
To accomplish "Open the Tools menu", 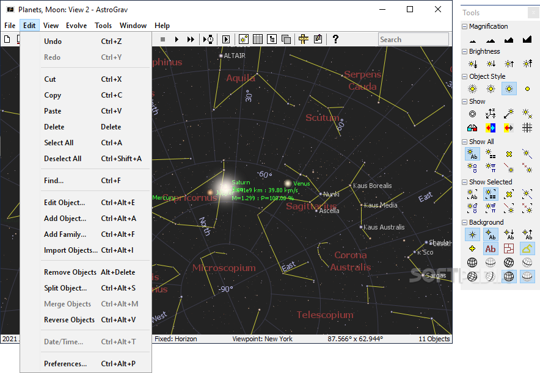I will tap(103, 26).
